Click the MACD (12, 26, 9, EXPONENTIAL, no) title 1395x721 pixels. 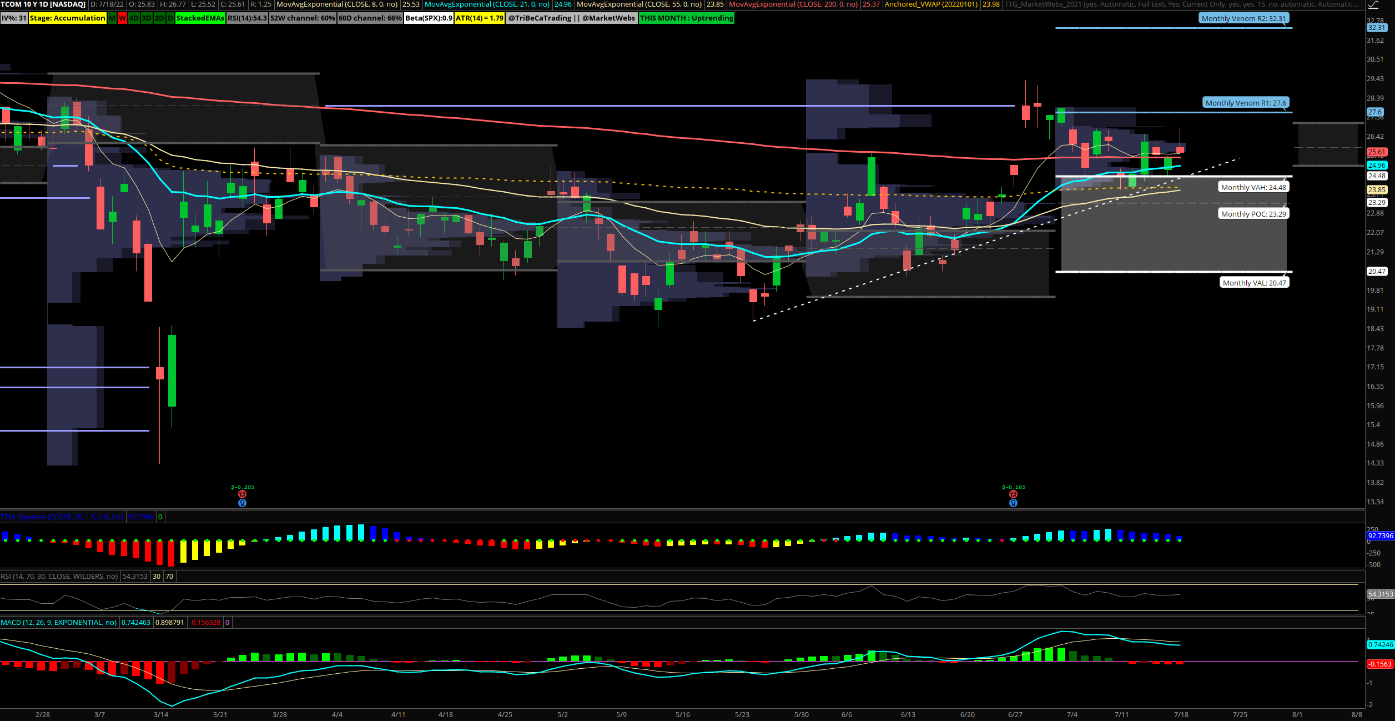click(x=59, y=622)
